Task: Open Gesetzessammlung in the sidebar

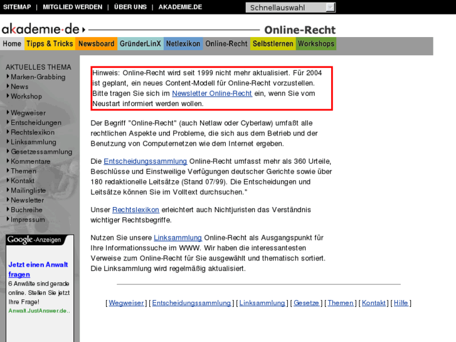Action: click(x=41, y=152)
